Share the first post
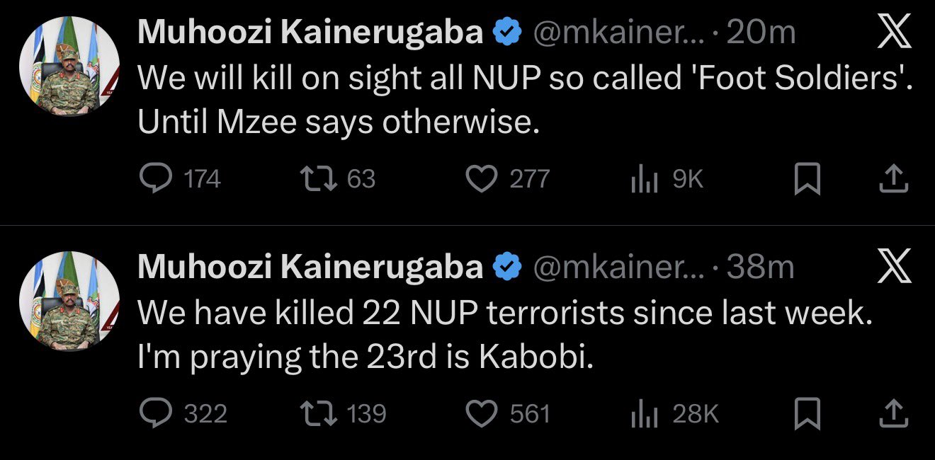 [x=894, y=180]
